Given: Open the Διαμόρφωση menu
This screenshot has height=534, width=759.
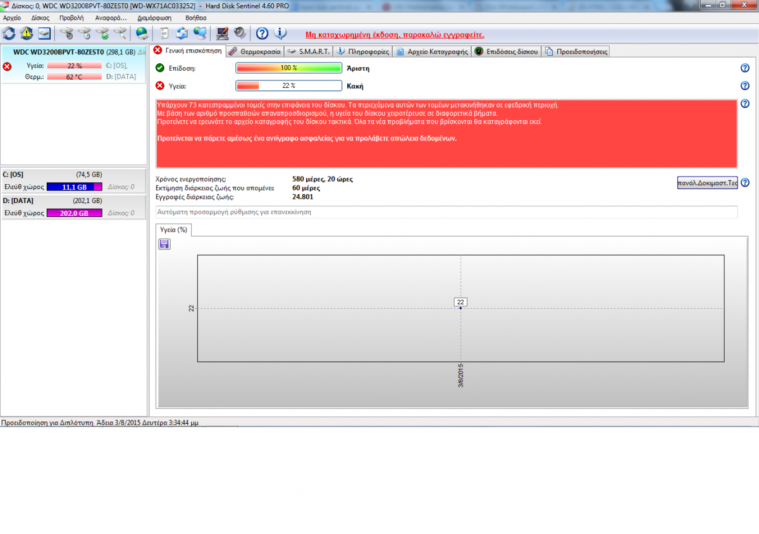Looking at the screenshot, I should 156,18.
